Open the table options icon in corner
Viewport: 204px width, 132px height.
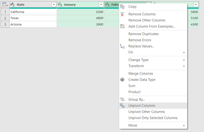click(x=5, y=5)
